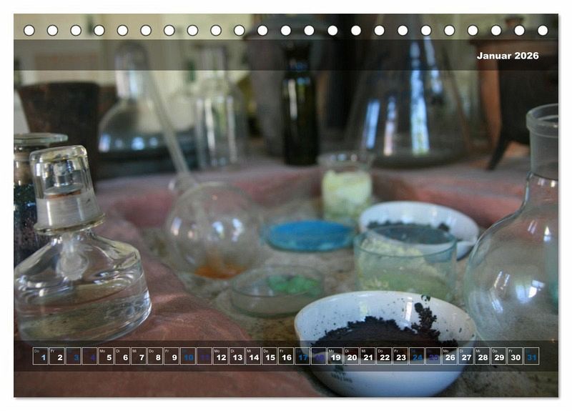Choose day 14 in the date strip
The width and height of the screenshot is (572, 411).
(253, 356)
